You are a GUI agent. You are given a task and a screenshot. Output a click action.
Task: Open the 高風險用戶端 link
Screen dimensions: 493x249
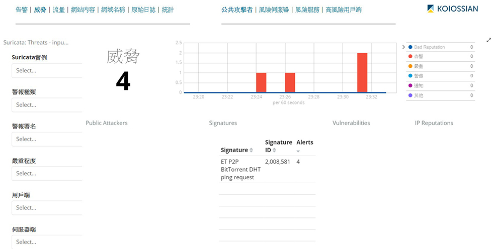point(343,10)
